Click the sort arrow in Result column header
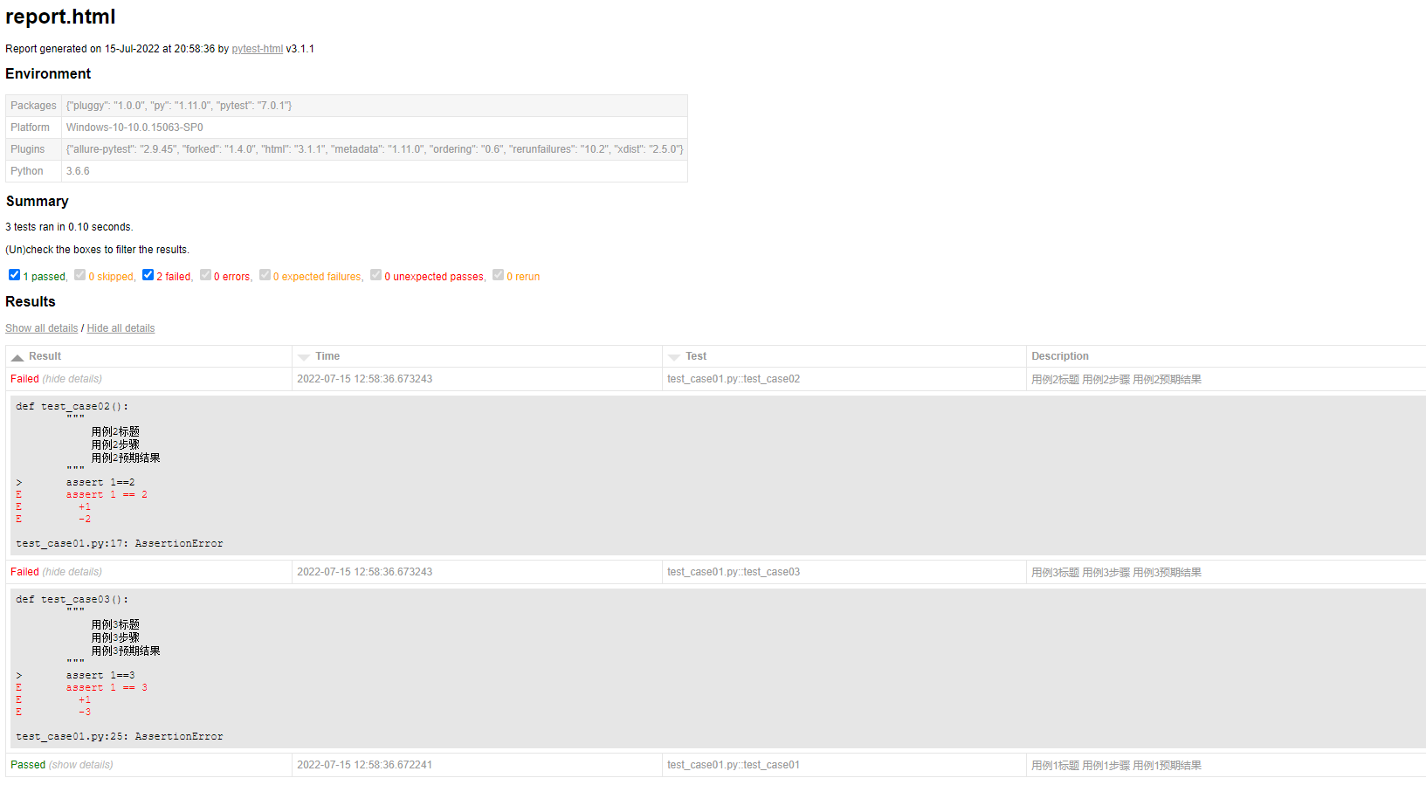Viewport: 1426px width, 785px height. 17,357
